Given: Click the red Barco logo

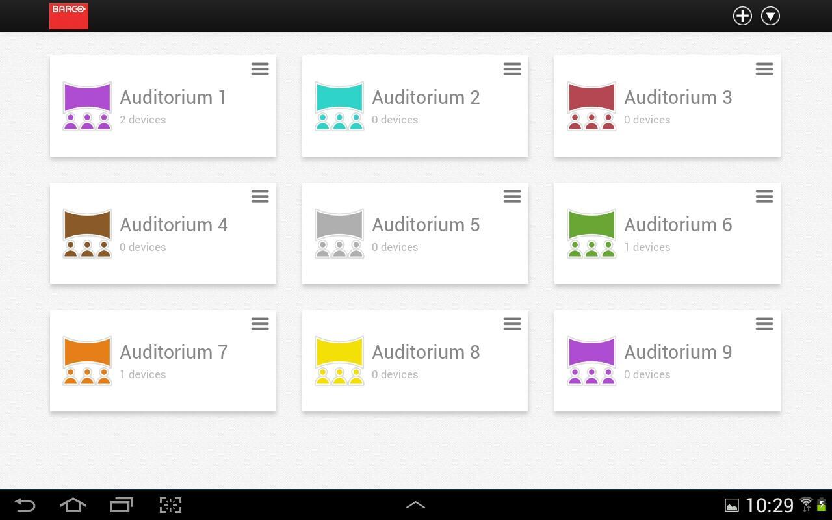Looking at the screenshot, I should [69, 16].
